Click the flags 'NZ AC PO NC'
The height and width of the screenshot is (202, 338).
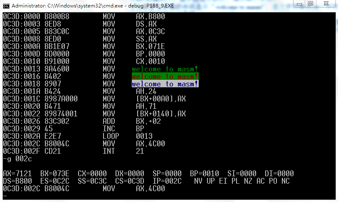pyautogui.click(x=267, y=181)
